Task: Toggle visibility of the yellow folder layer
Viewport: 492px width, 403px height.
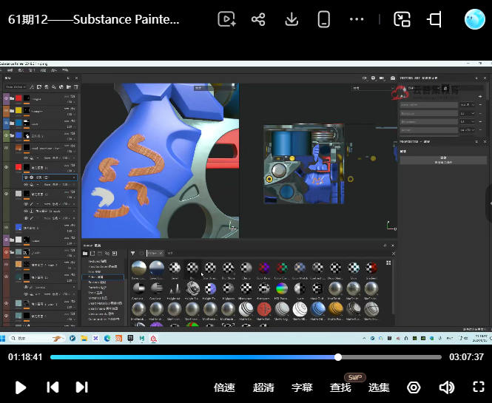Action: (x=6, y=110)
